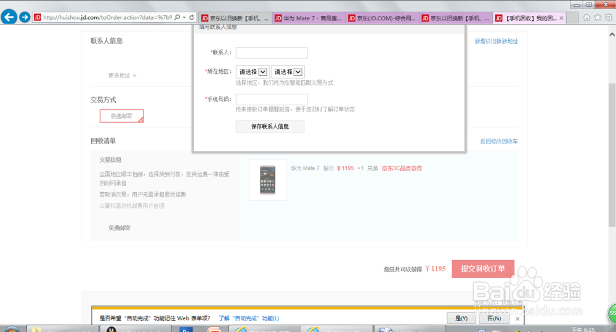
Task: Open the Favorites star icon
Action: [x=598, y=17]
